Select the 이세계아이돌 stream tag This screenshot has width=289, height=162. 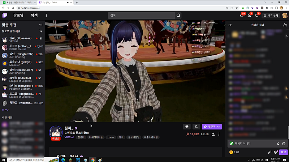click(96, 137)
